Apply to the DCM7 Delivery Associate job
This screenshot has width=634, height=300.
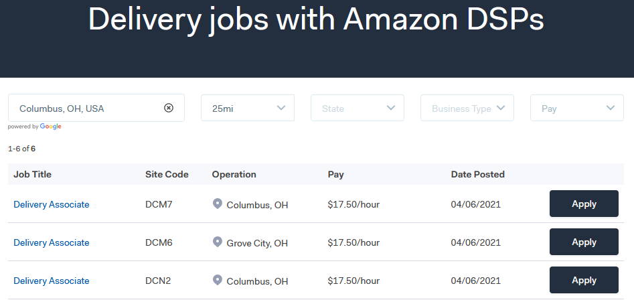tap(584, 204)
